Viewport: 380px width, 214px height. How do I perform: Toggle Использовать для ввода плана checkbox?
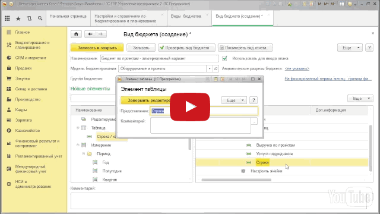(x=224, y=58)
